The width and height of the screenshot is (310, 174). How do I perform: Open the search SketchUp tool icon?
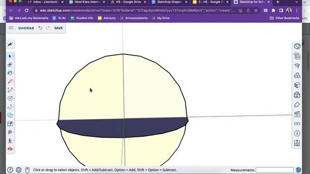pos(10,44)
